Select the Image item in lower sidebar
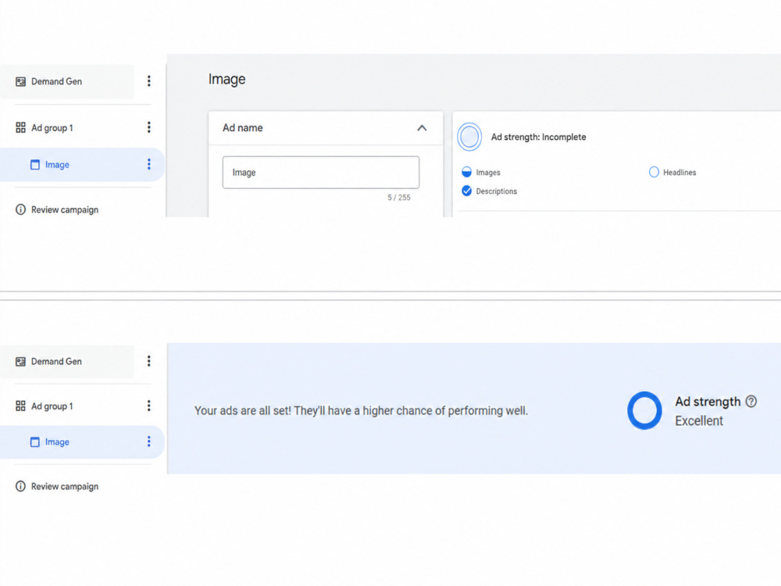Screen dimensions: 781x586 coord(82,442)
